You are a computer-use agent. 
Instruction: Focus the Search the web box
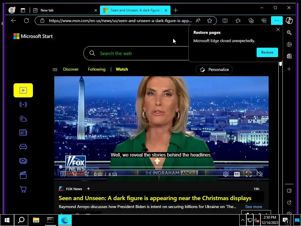pos(136,53)
